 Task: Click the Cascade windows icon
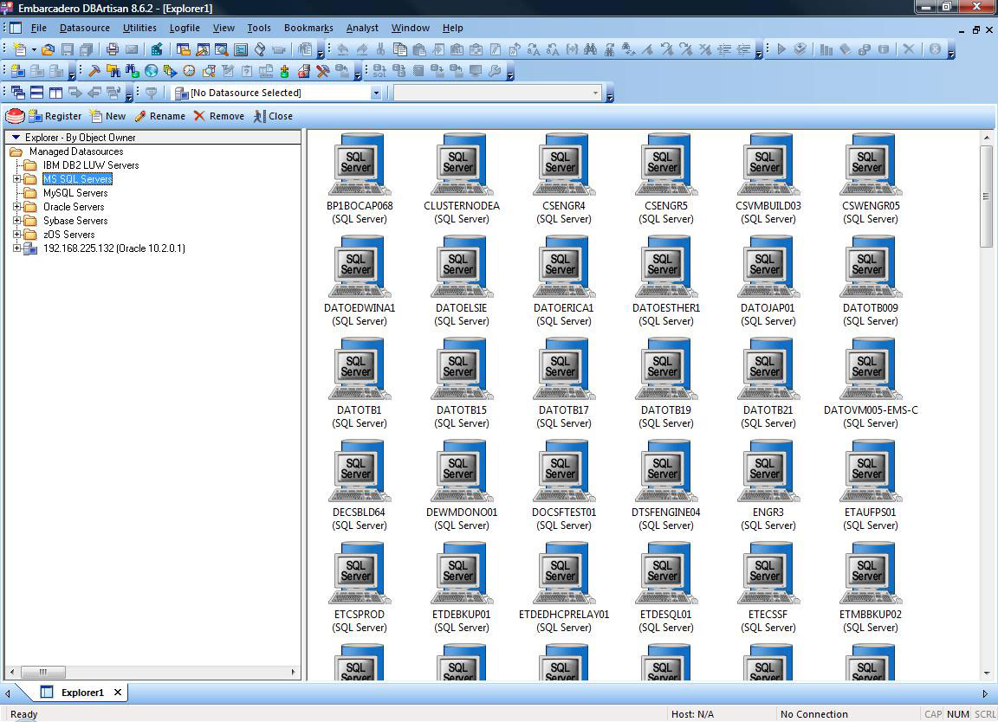(x=18, y=93)
